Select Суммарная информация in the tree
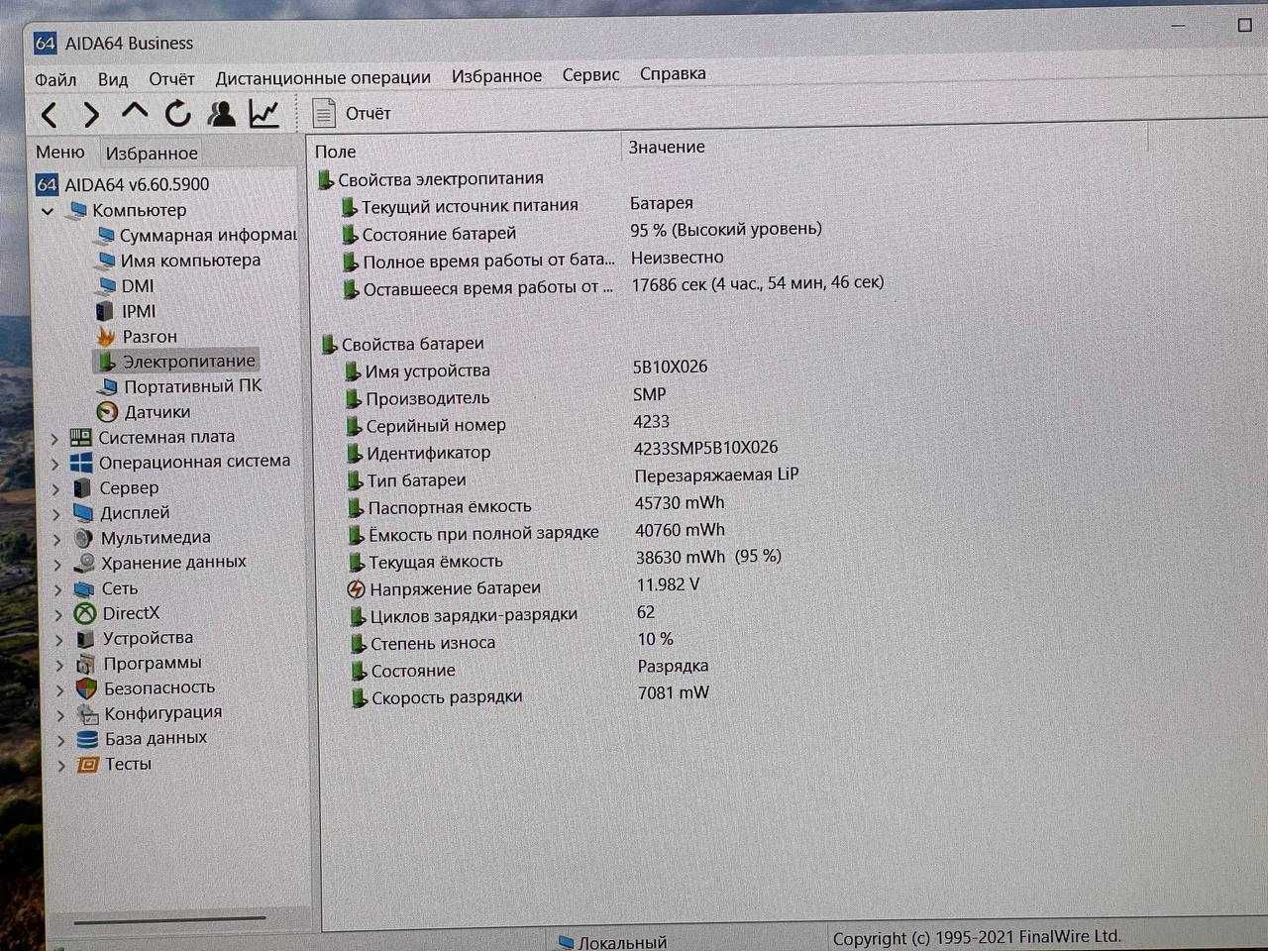Image resolution: width=1268 pixels, height=951 pixels. click(196, 235)
